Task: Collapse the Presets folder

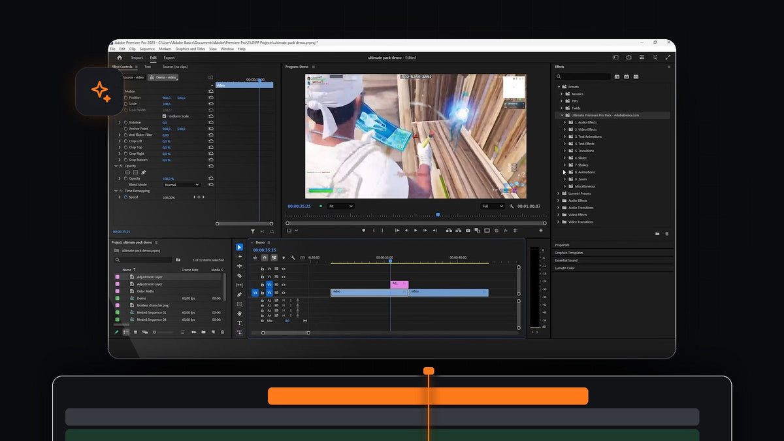Action: coord(559,87)
